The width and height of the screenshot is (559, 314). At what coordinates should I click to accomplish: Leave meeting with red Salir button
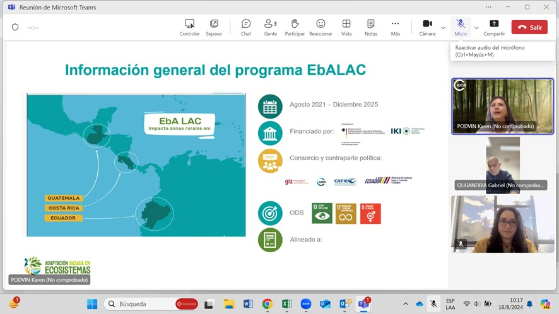tap(529, 27)
